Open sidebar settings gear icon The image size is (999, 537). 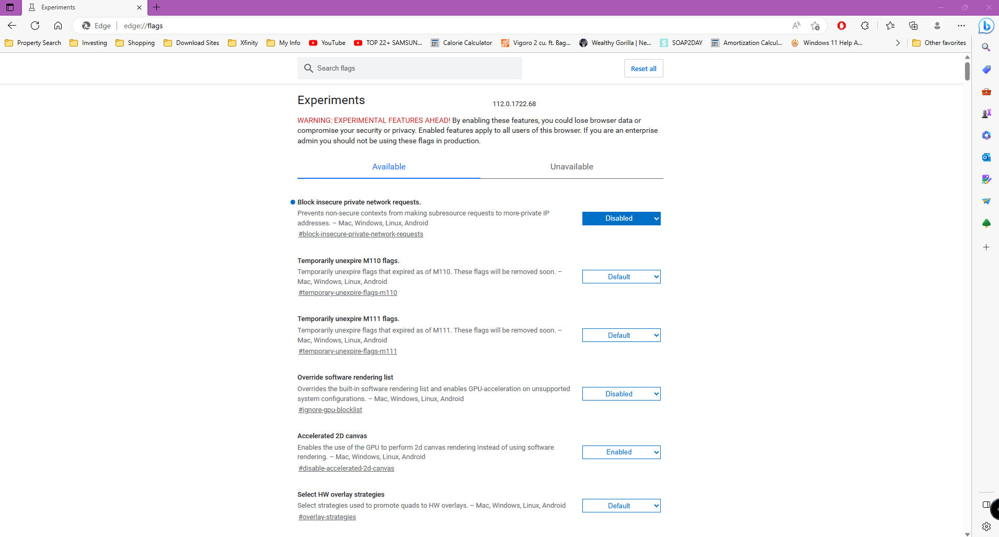pyautogui.click(x=986, y=527)
